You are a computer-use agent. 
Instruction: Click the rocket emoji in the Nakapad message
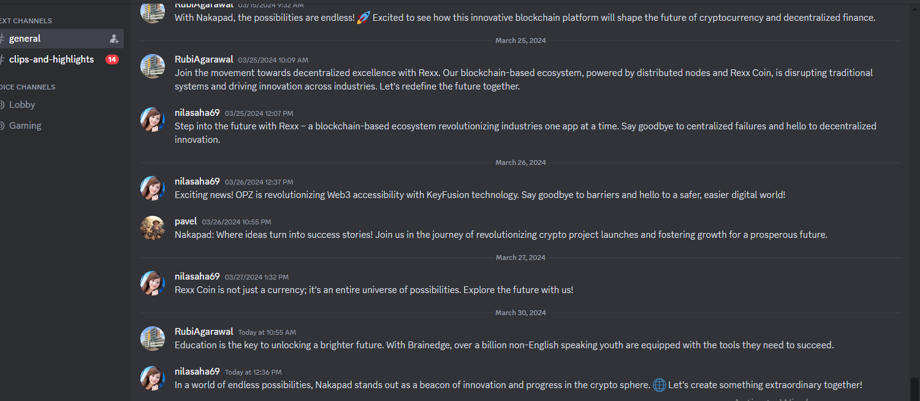point(363,18)
